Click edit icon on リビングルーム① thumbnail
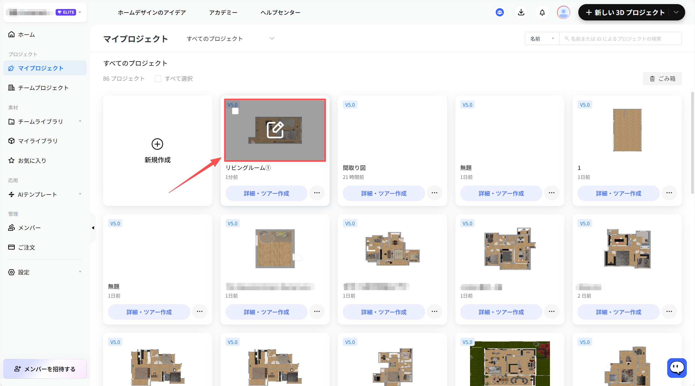 pos(275,130)
